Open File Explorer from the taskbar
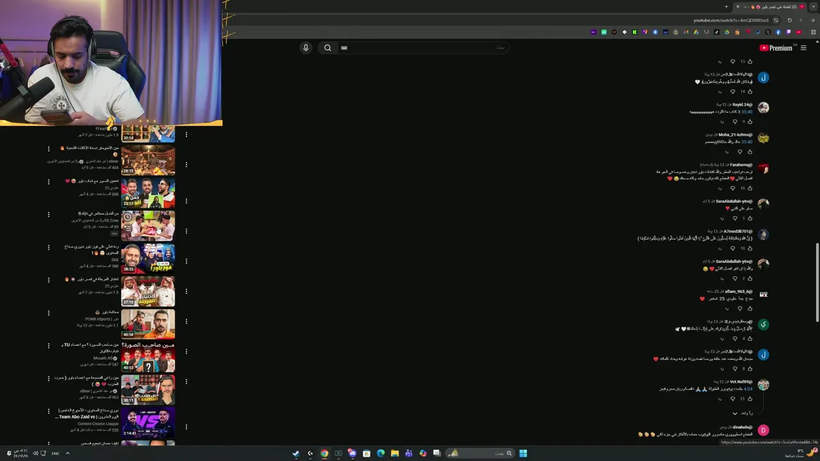The image size is (820, 461). click(395, 453)
